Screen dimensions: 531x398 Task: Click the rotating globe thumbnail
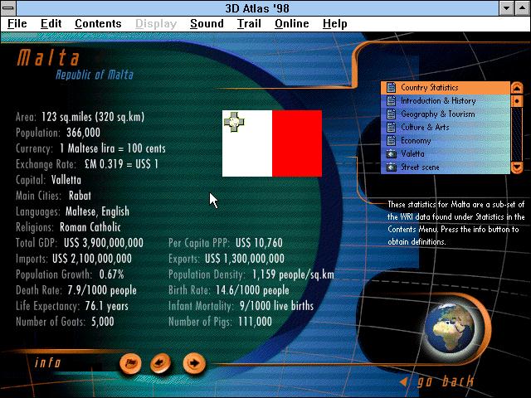[450, 328]
